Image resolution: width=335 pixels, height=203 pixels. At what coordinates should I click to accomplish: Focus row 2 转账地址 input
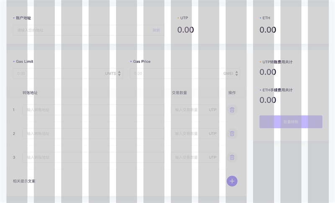coord(93,133)
